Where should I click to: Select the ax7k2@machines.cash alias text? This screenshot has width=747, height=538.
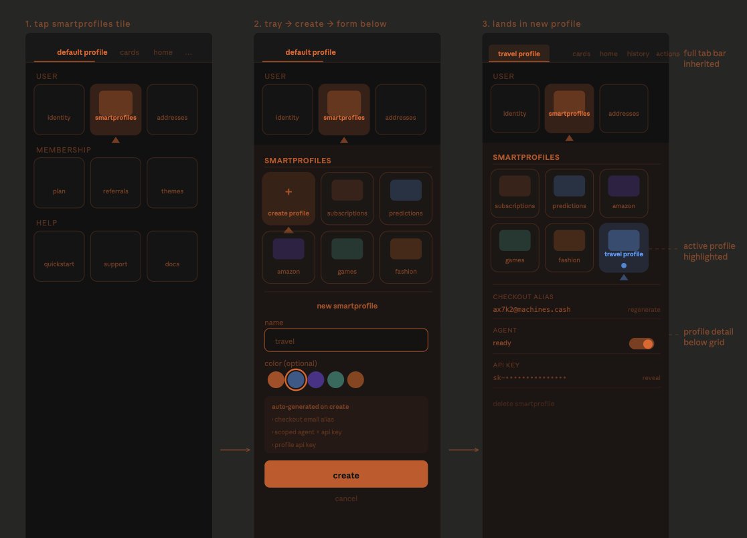pyautogui.click(x=531, y=309)
